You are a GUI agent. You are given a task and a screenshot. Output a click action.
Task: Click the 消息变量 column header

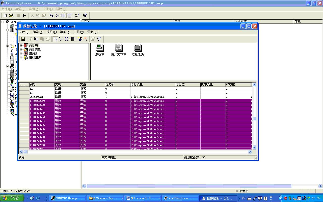pos(153,84)
